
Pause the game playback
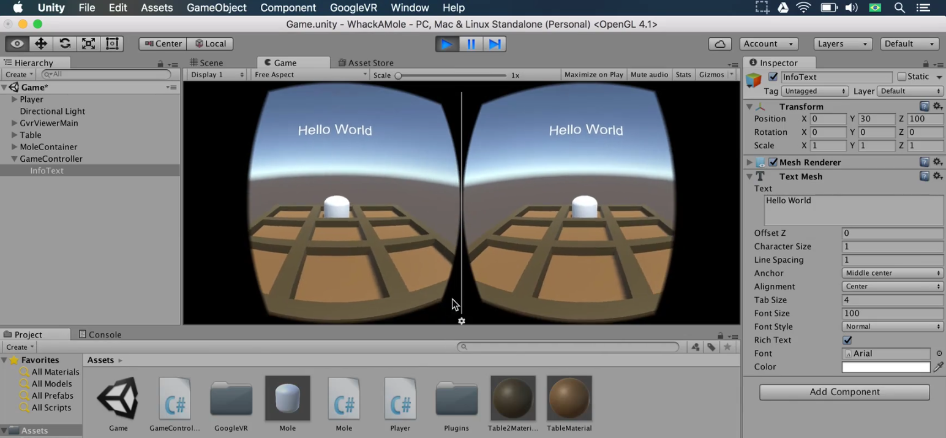point(470,43)
